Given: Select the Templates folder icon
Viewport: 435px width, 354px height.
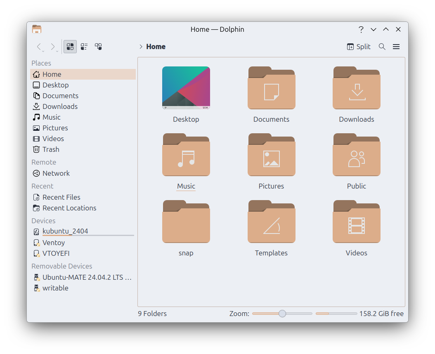Looking at the screenshot, I should [271, 222].
